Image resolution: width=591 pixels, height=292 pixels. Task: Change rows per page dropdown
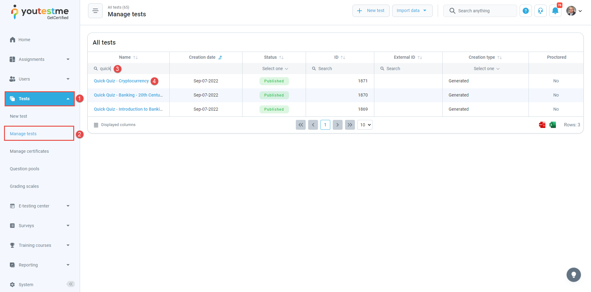click(365, 125)
